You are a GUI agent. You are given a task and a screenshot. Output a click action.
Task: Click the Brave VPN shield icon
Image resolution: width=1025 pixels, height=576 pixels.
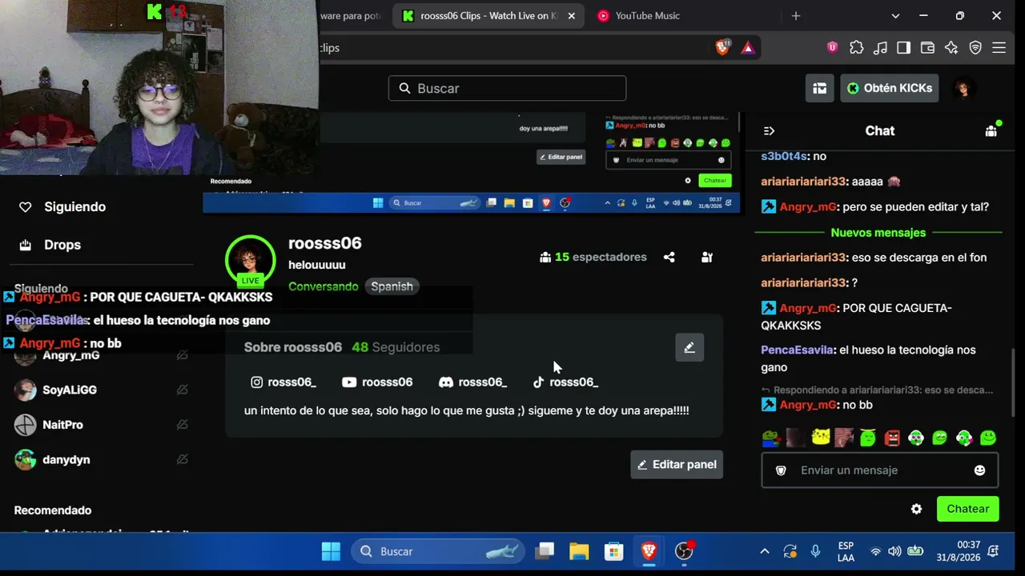tap(975, 48)
